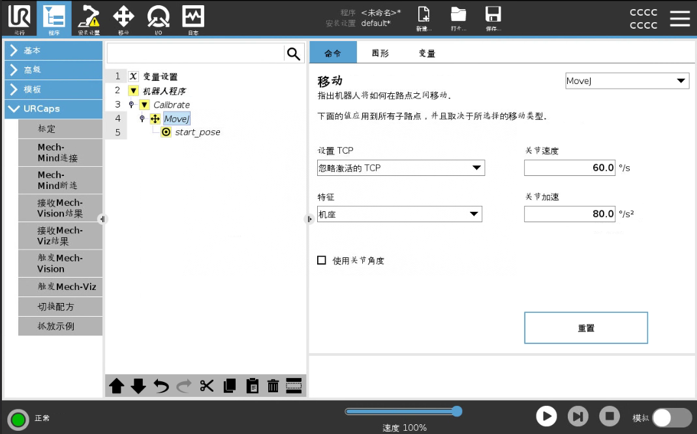Redo the last undone edit
Screen dimensions: 697x434
(184, 386)
